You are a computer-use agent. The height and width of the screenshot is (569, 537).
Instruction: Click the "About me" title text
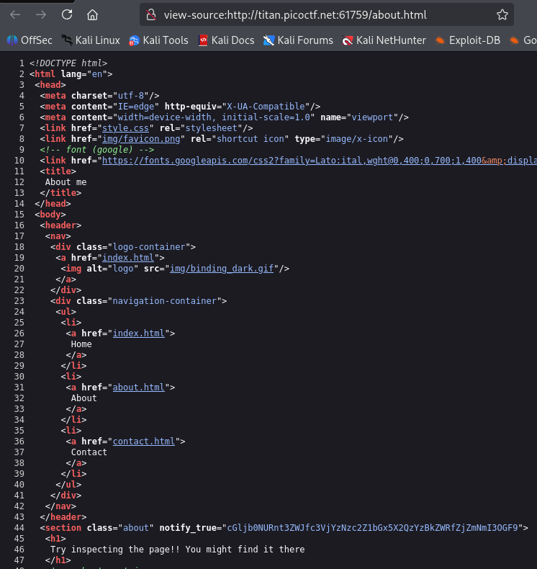pos(66,182)
